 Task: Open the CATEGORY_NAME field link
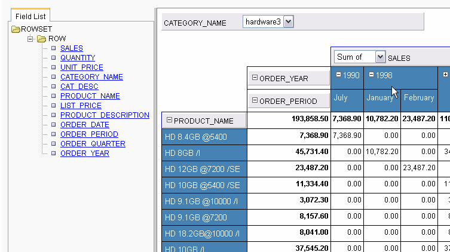click(x=91, y=77)
